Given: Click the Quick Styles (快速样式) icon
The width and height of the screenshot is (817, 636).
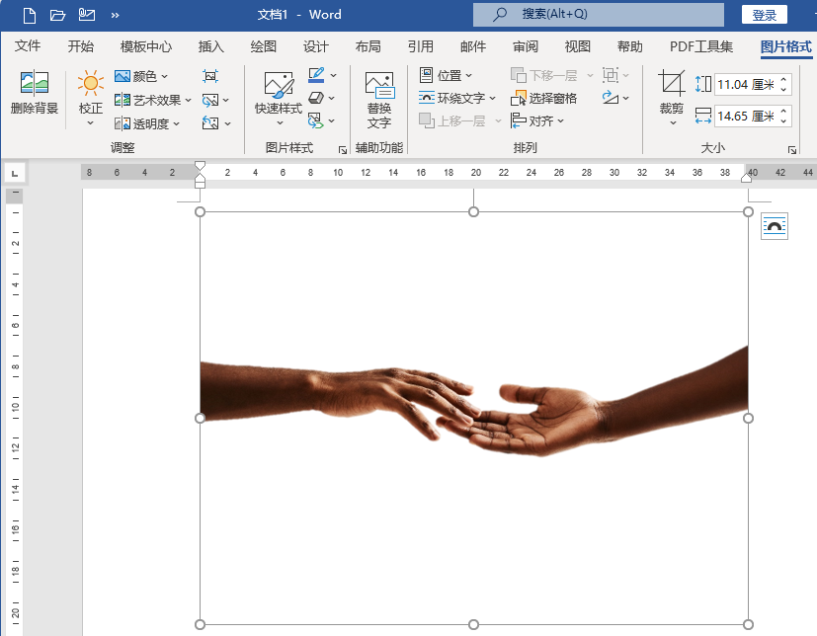Looking at the screenshot, I should click(279, 85).
